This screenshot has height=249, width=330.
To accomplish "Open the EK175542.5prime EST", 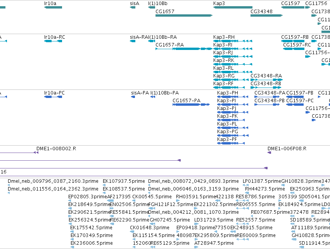I will tap(72, 232).
